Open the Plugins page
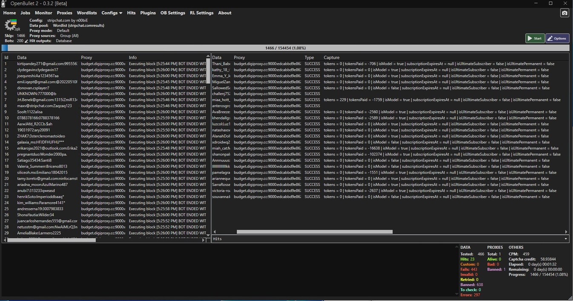 click(x=148, y=13)
